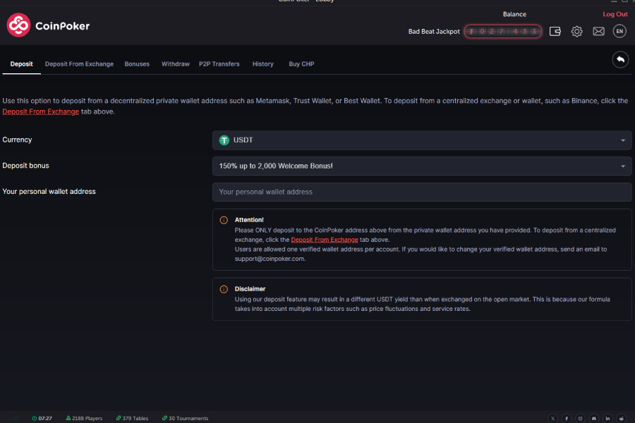Open the wallet icon in header
The image size is (635, 423).
555,31
